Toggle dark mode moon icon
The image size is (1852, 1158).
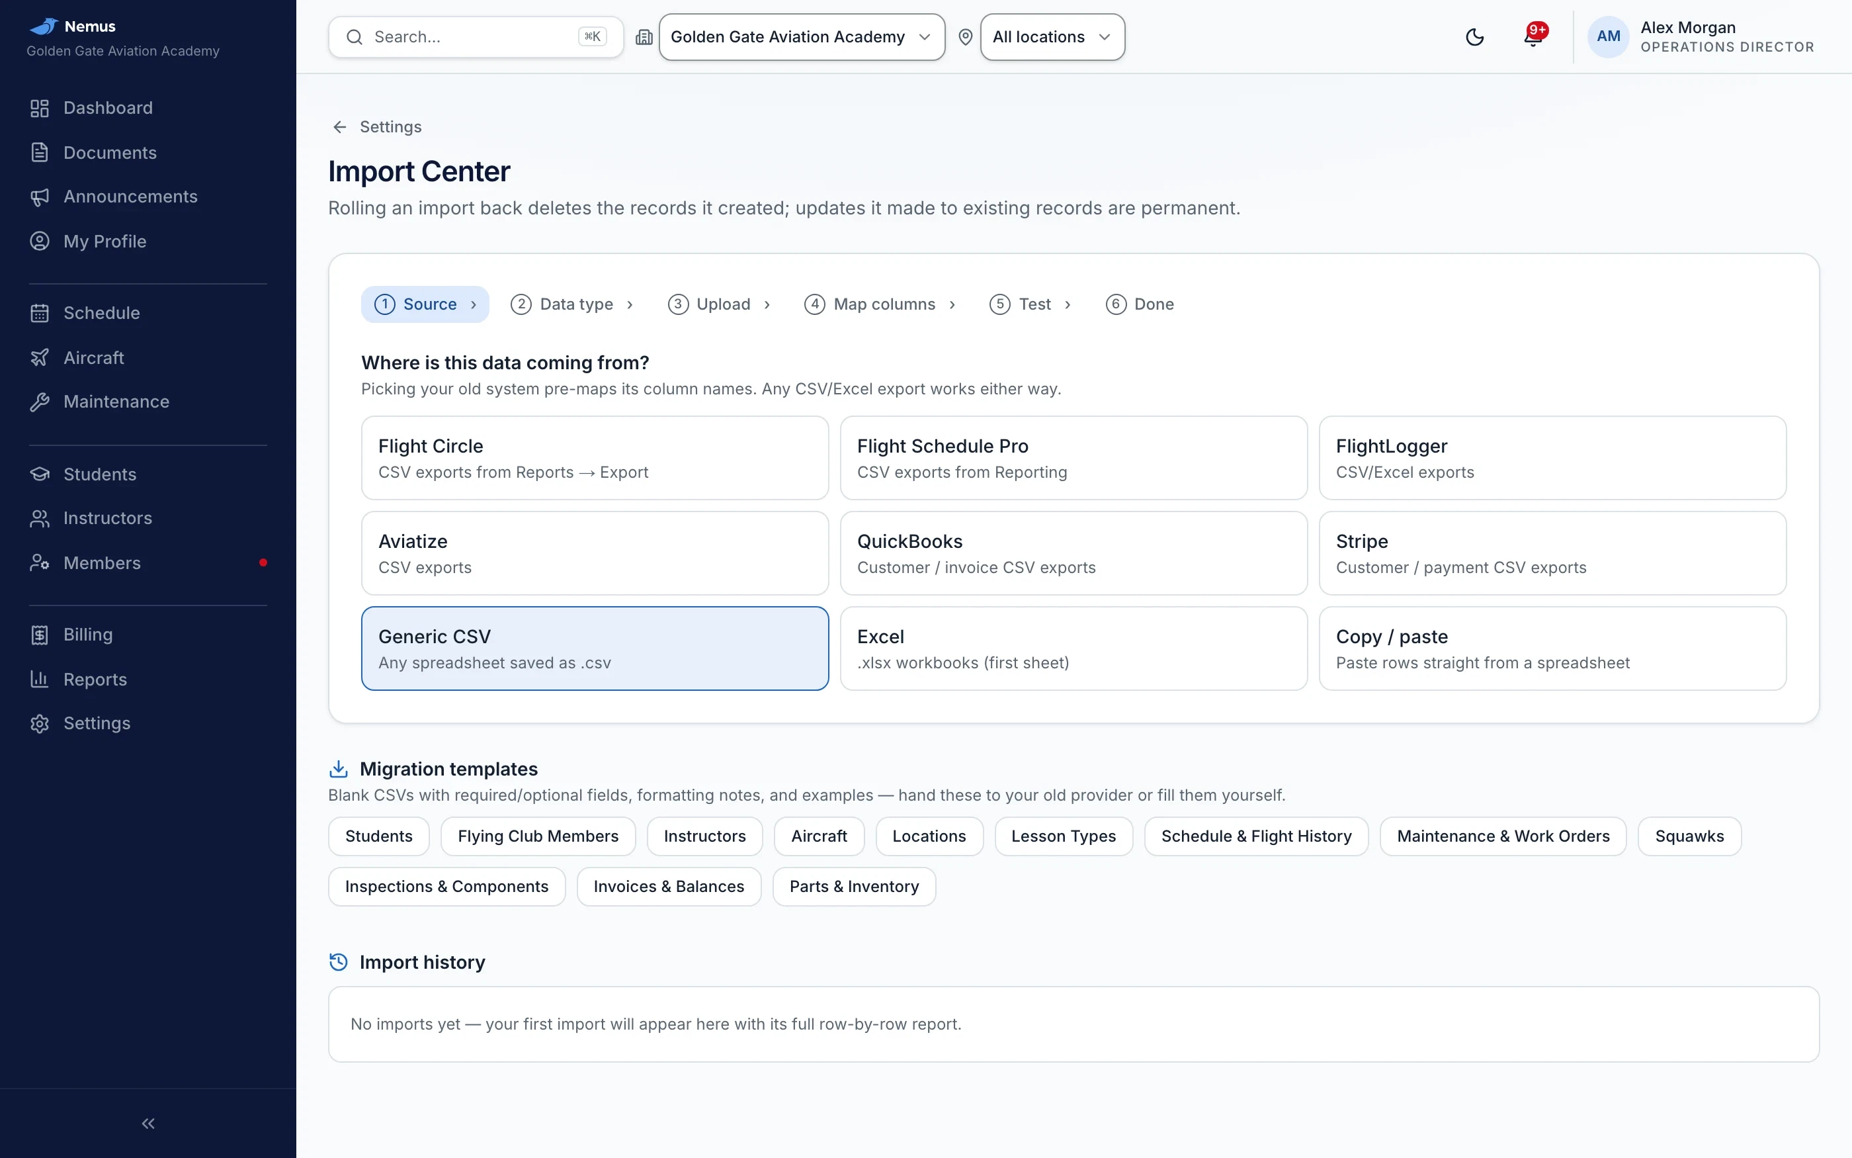tap(1474, 37)
